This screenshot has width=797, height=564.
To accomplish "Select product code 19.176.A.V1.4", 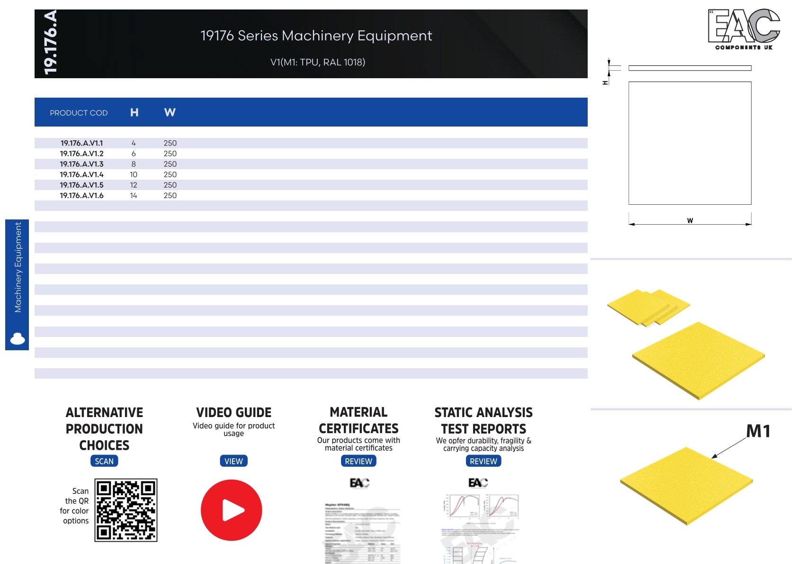I will tap(81, 174).
